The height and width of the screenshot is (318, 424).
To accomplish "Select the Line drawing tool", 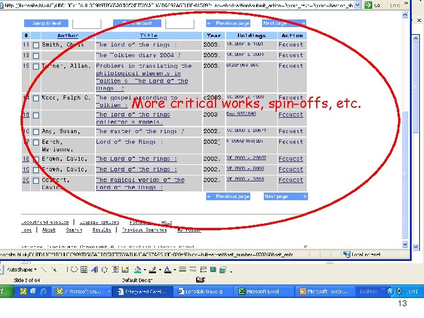I will (44, 270).
